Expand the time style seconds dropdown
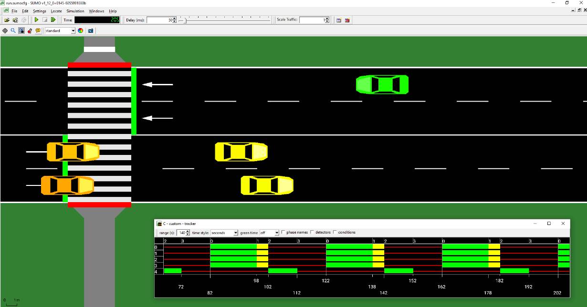The width and height of the screenshot is (587, 307). click(235, 233)
